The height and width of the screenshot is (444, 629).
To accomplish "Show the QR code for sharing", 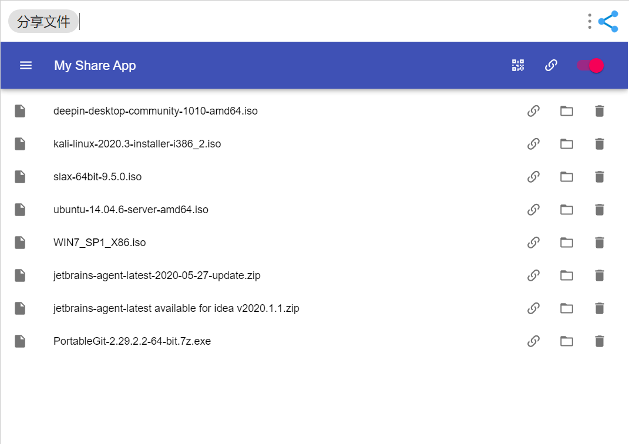I will click(518, 65).
